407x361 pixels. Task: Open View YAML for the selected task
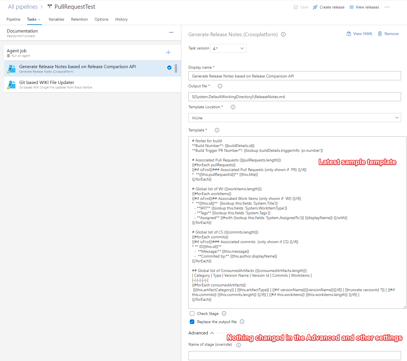(359, 33)
